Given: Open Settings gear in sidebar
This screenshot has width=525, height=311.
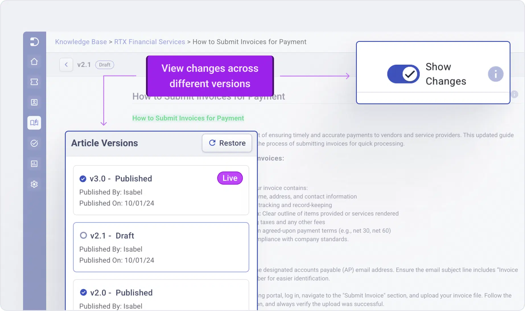Looking at the screenshot, I should pos(34,184).
